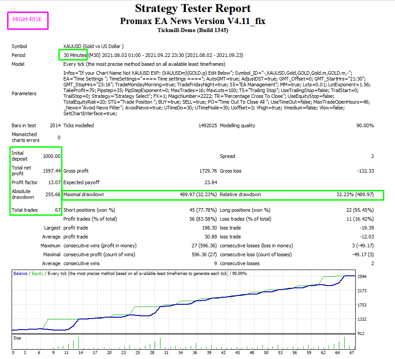The height and width of the screenshot is (359, 395).
Task: Click consecutive wins value 27 (596.36)
Action: (x=204, y=246)
